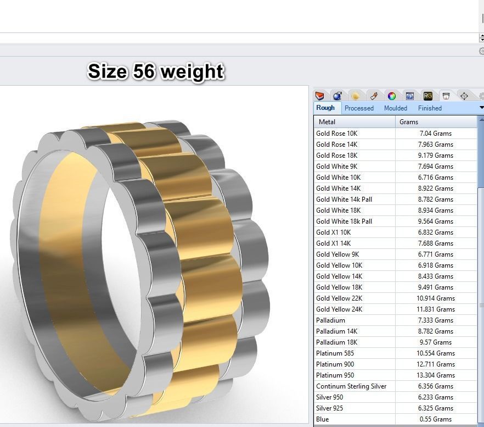Click the 12.711 Grams value
484x427 pixels.
[x=436, y=364]
